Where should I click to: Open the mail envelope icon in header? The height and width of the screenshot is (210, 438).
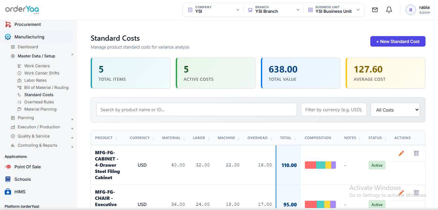tap(375, 10)
